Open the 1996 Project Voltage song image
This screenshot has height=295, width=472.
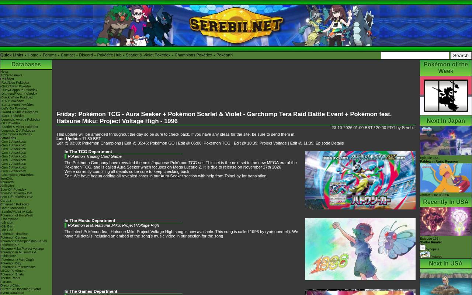[x=360, y=249]
